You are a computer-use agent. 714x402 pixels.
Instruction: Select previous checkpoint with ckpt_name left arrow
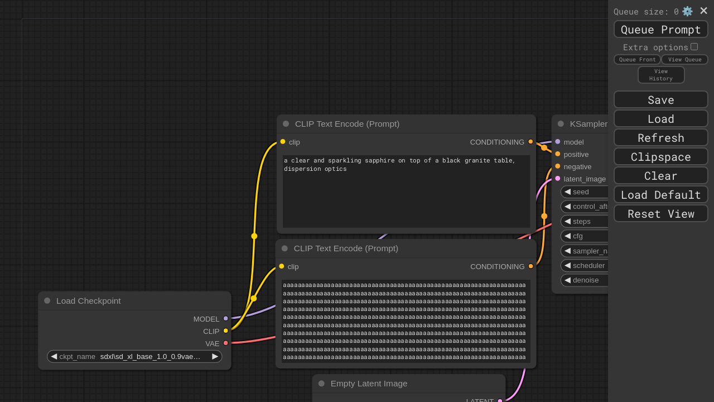(54, 356)
